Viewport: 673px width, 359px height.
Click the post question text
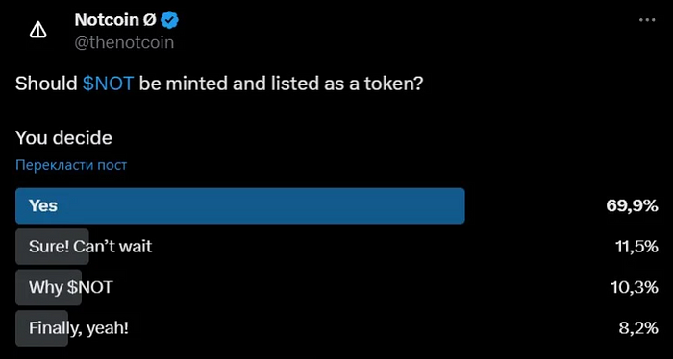[x=219, y=84]
